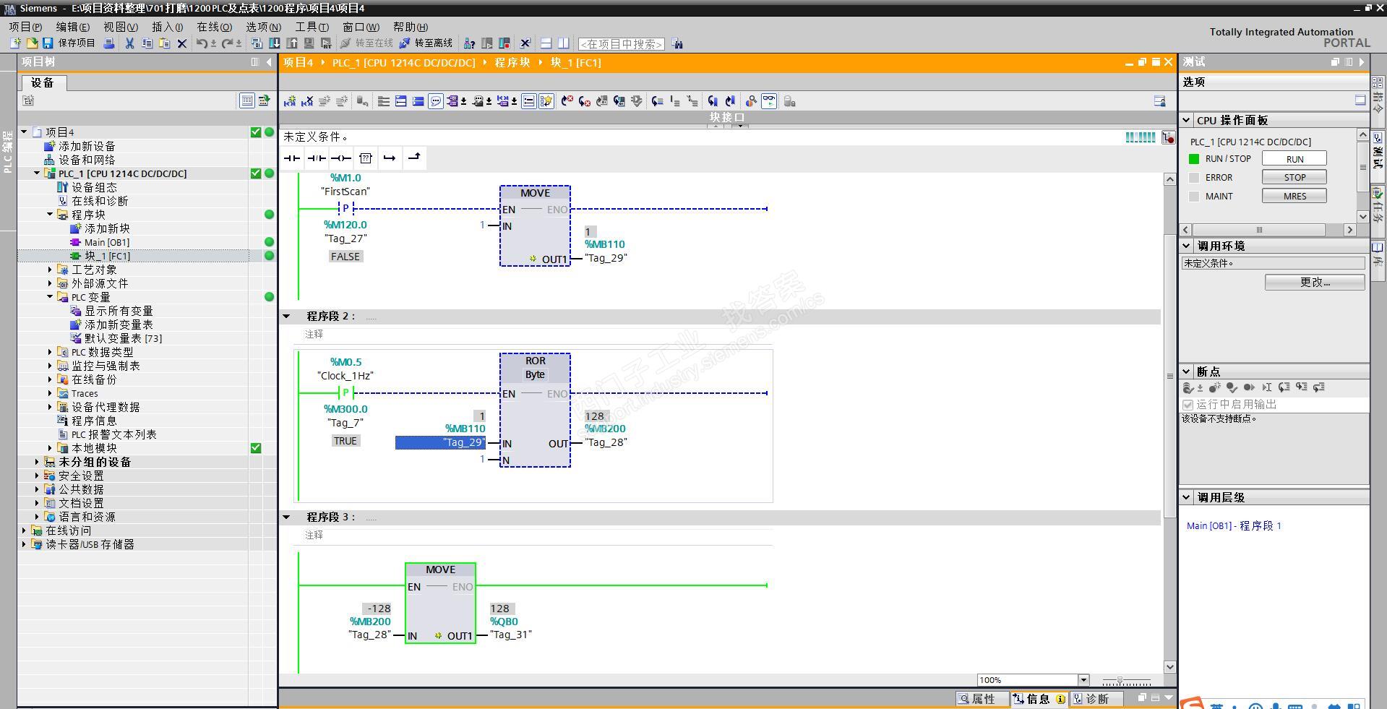Click the STOP button on CPU panel
This screenshot has width=1387, height=709.
1294,177
